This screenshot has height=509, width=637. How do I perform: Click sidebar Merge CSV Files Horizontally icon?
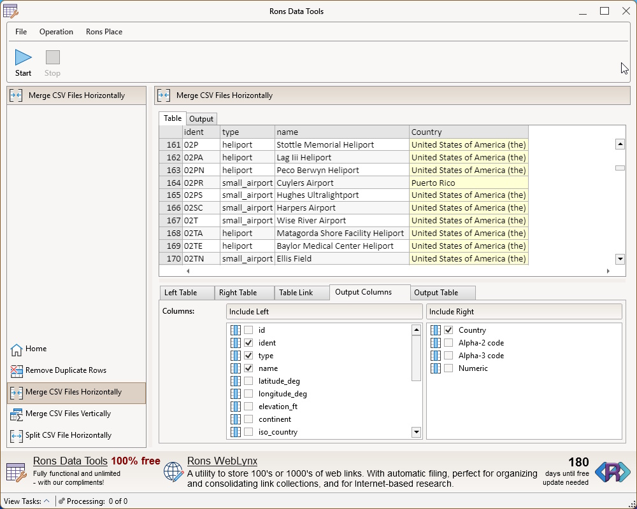17,393
